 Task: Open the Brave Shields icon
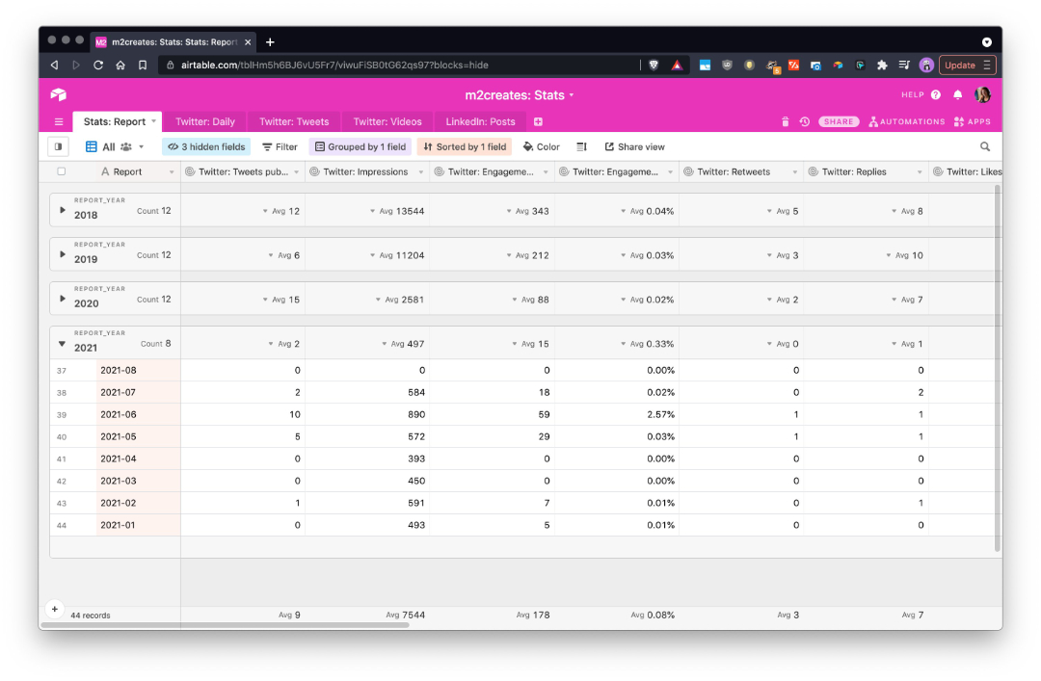pos(654,65)
